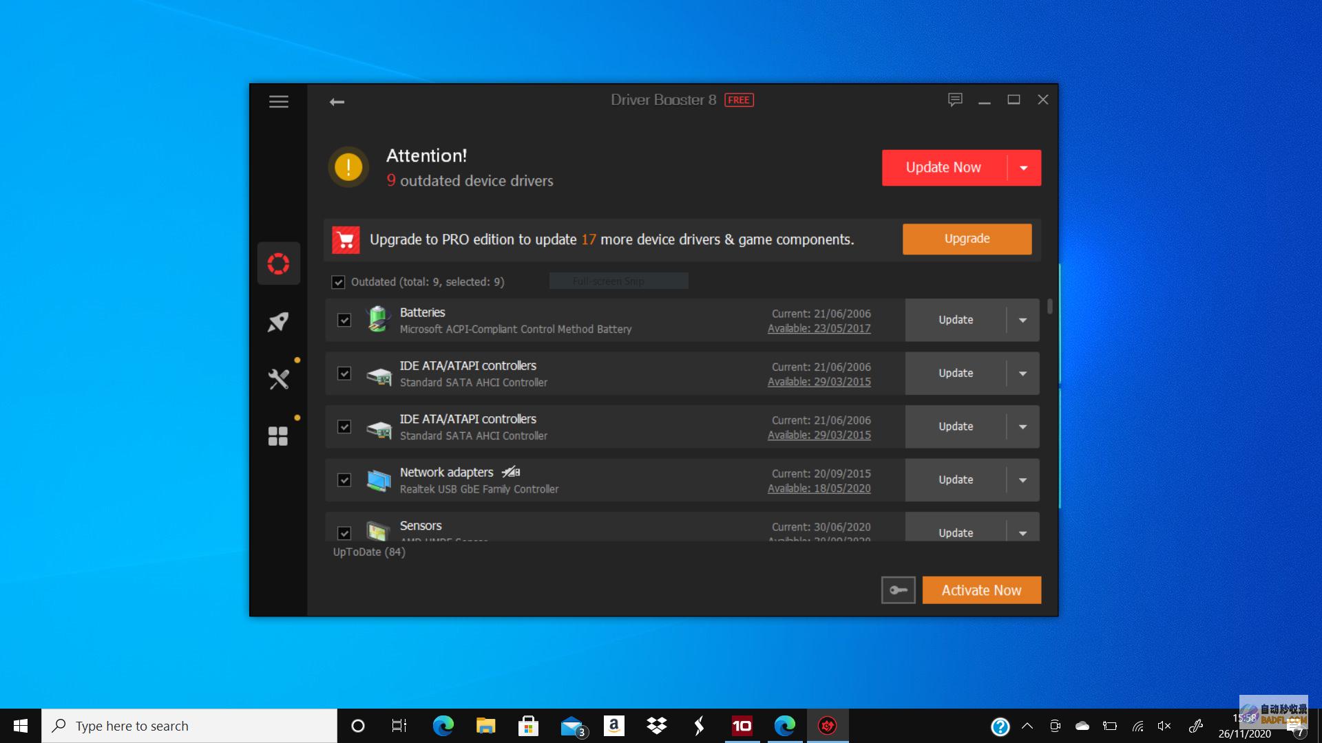
Task: Click the red Update Now button
Action: [x=944, y=168]
